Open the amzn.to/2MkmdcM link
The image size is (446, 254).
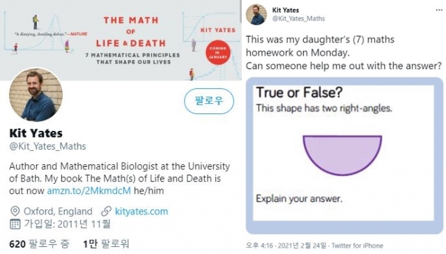[x=89, y=191]
